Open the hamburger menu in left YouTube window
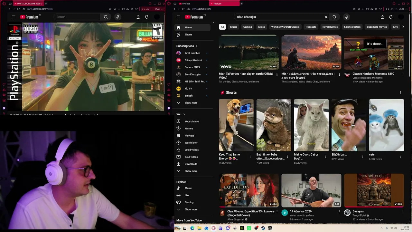Screen dimensions: 412x232 tap(14, 17)
